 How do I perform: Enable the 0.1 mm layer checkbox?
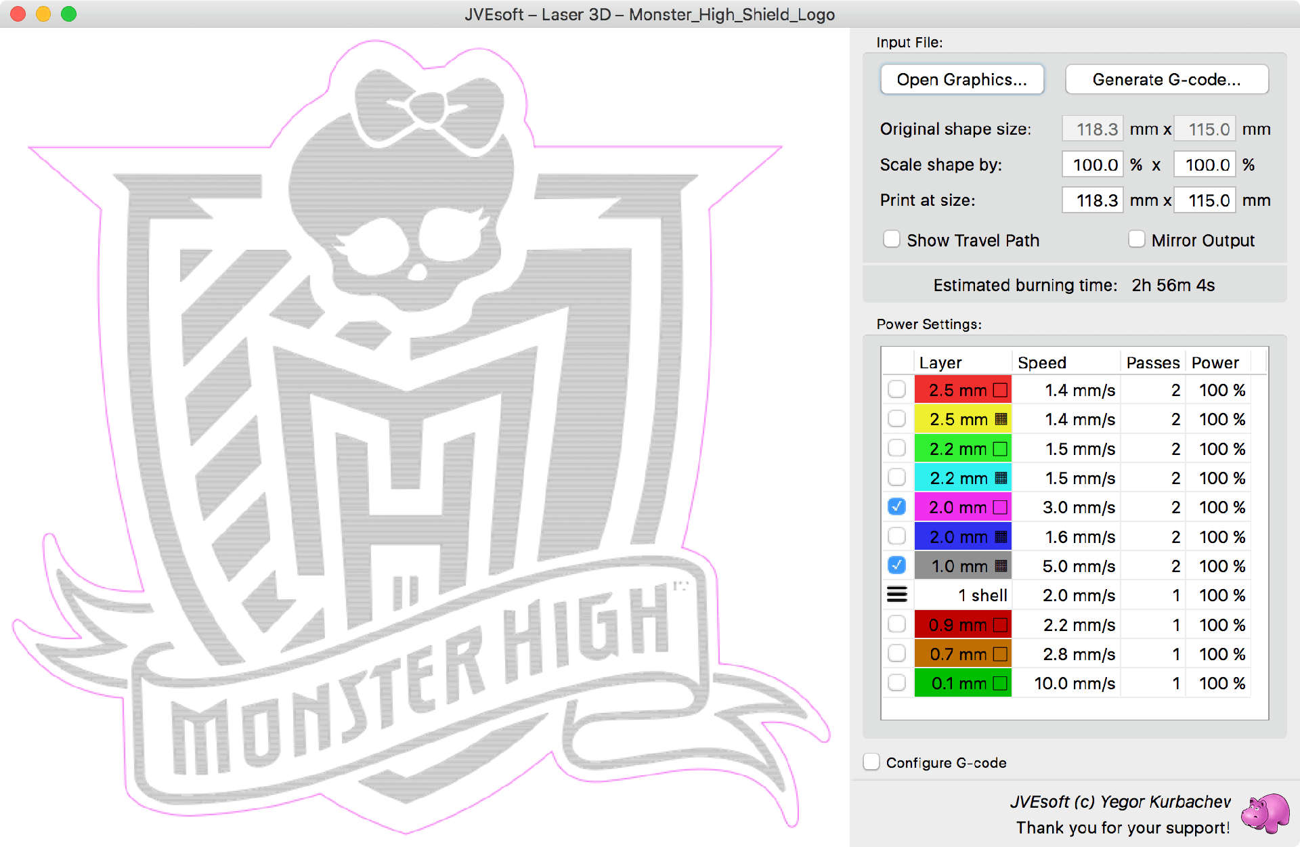point(896,682)
